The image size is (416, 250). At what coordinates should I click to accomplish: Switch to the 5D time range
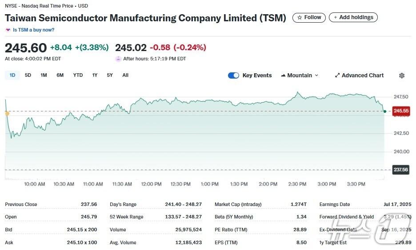pyautogui.click(x=28, y=75)
